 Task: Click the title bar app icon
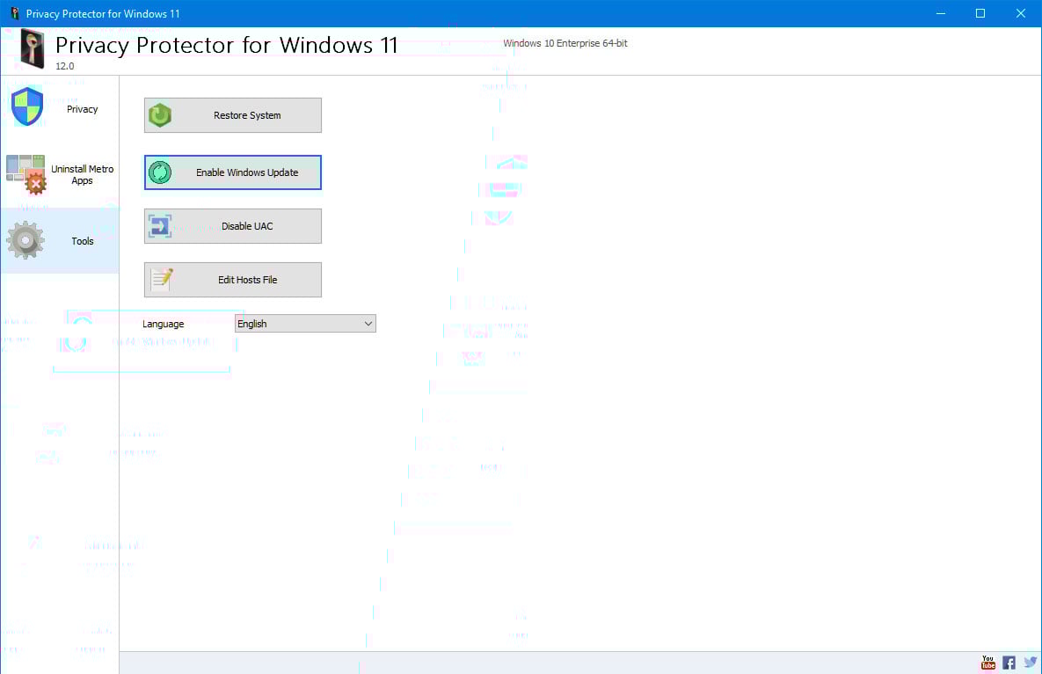(x=15, y=13)
